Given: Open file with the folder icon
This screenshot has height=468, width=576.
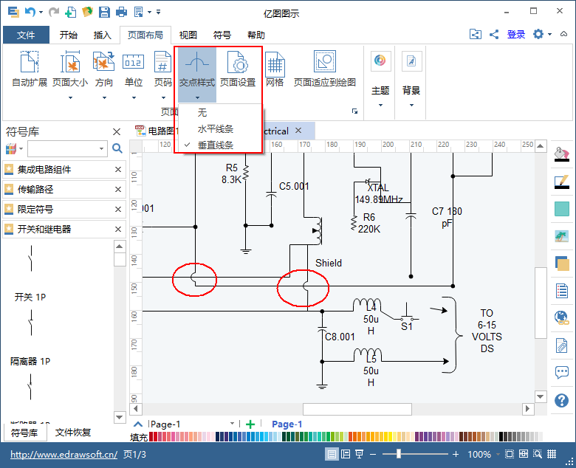Looking at the screenshot, I should 87,12.
